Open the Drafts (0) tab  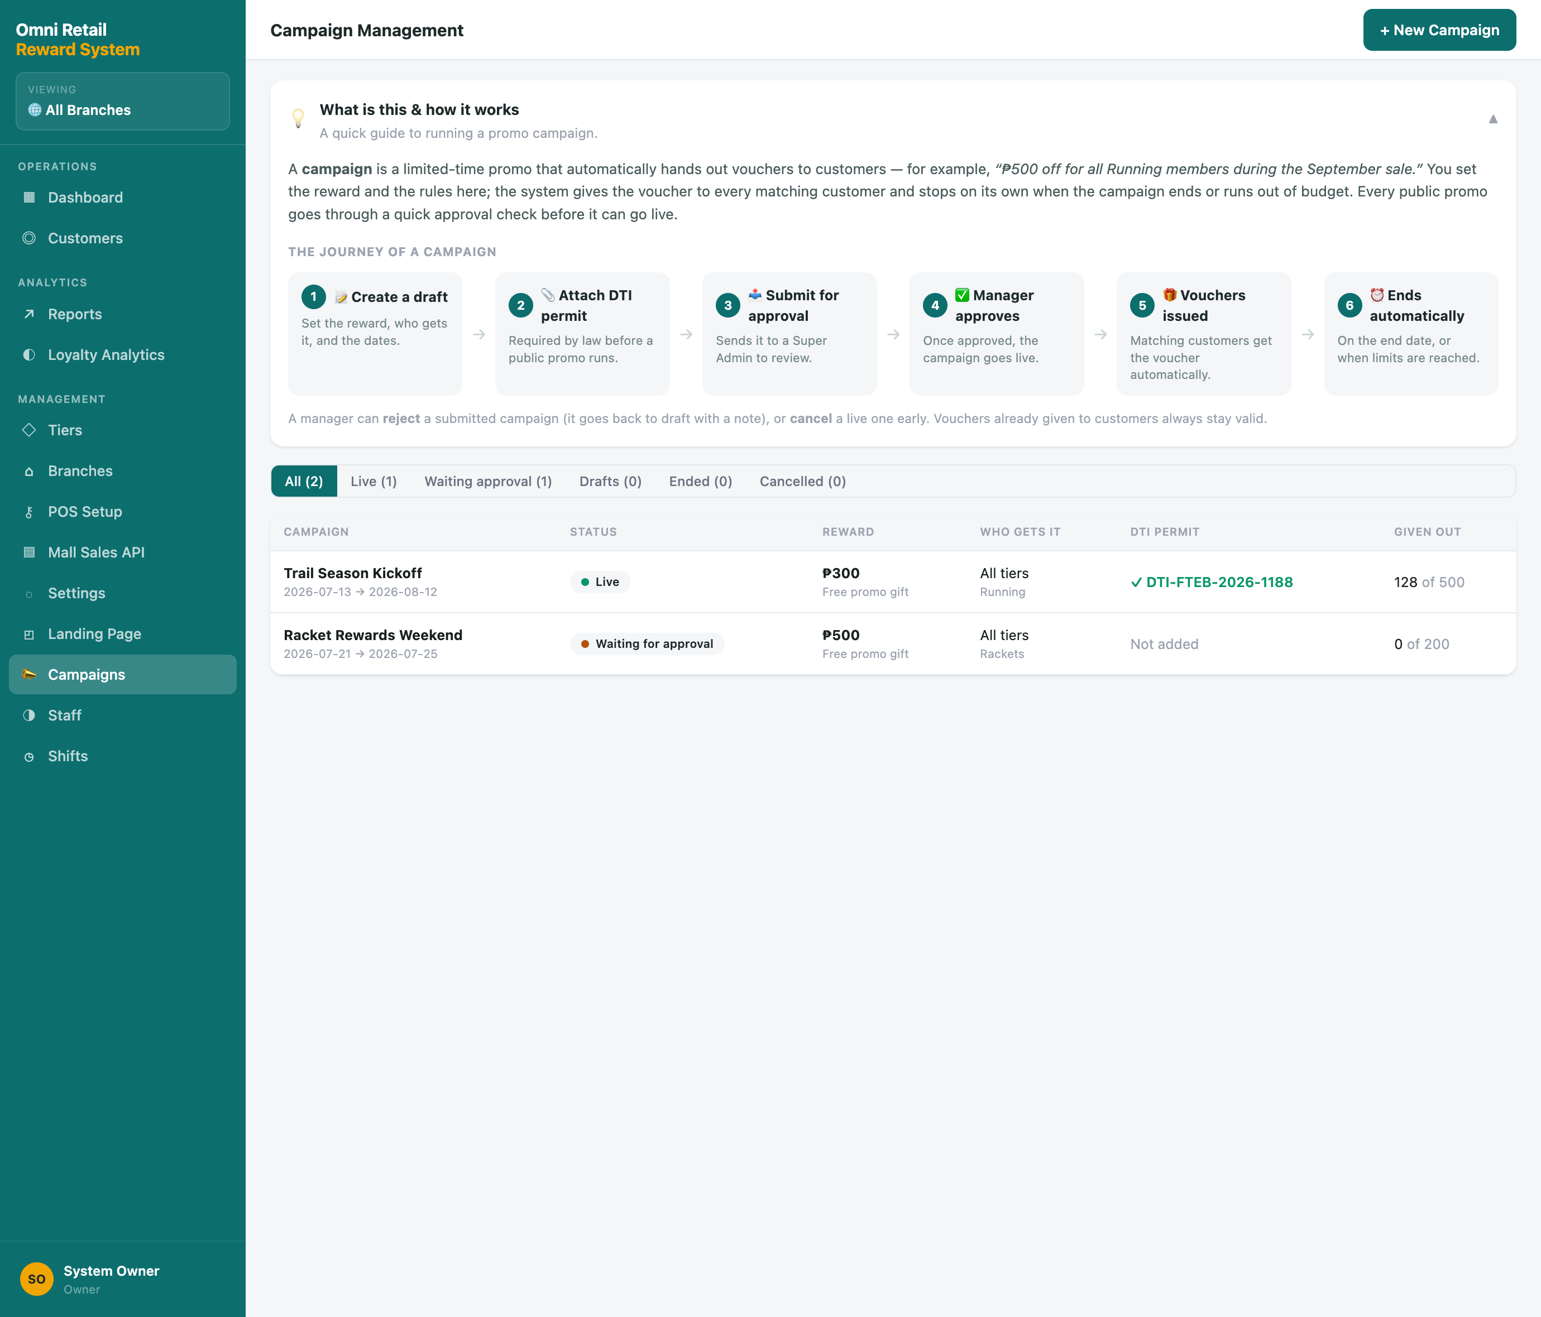[x=611, y=482]
